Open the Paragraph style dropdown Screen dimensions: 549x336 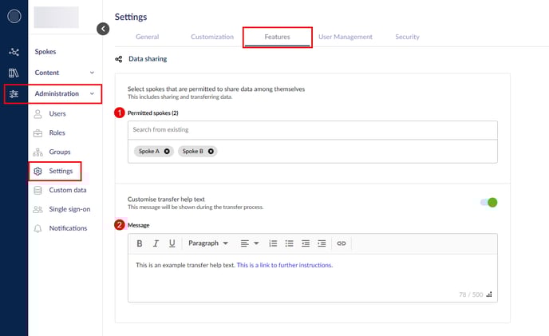click(208, 243)
